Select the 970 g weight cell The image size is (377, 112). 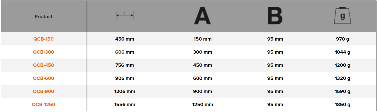(342, 39)
